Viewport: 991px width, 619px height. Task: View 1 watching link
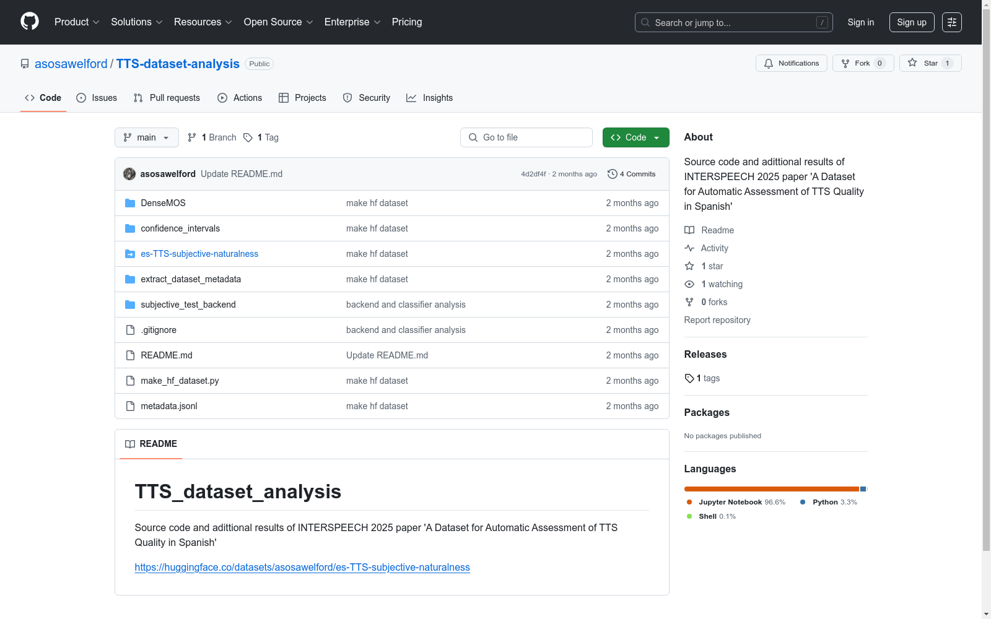[x=714, y=284]
